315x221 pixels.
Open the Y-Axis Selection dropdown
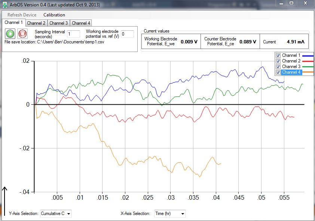click(x=56, y=214)
